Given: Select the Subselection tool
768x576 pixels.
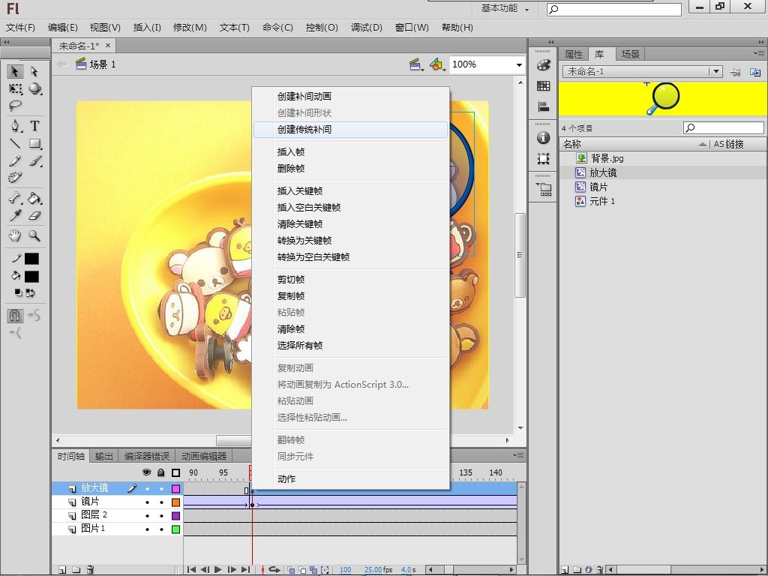Looking at the screenshot, I should tap(34, 71).
